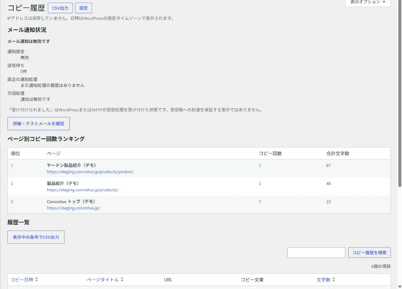Click the 履歴一覧 heading
The image size is (402, 289).
click(19, 222)
